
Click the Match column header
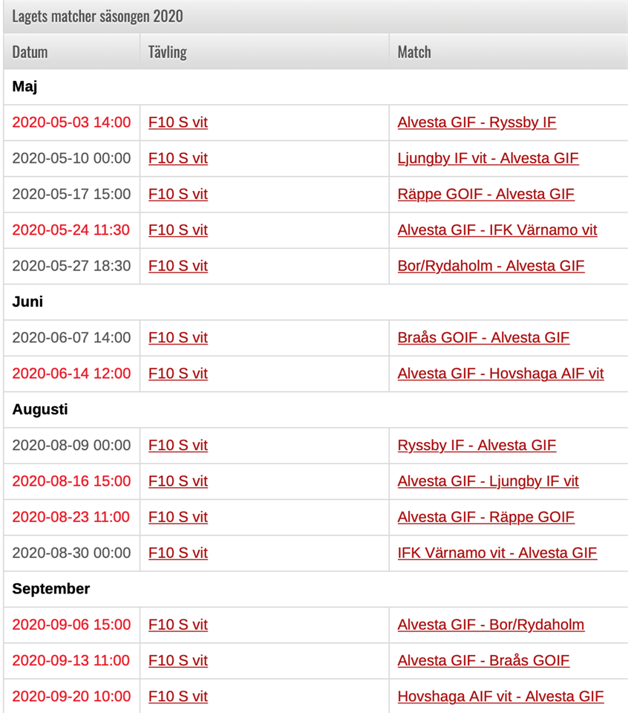tap(414, 52)
